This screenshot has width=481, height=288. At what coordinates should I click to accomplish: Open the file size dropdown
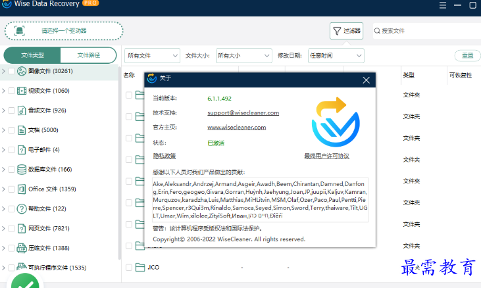pos(244,56)
